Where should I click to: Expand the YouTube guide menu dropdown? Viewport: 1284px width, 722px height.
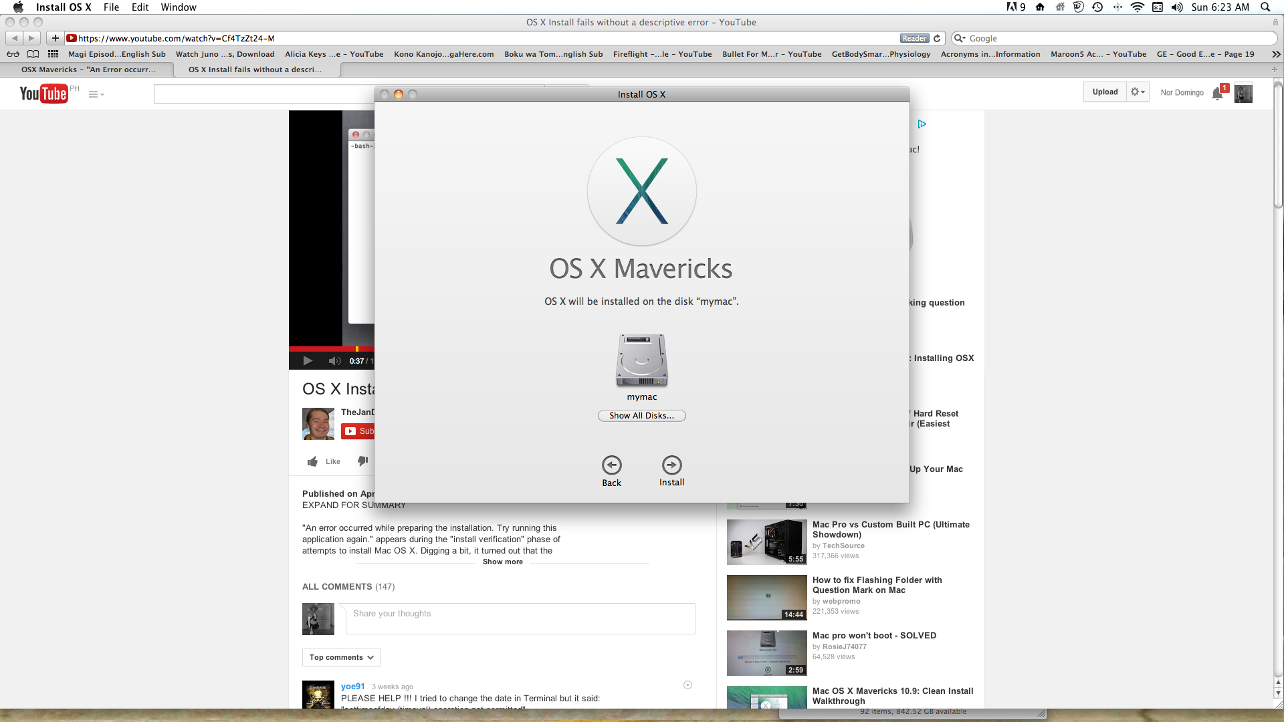click(x=96, y=94)
